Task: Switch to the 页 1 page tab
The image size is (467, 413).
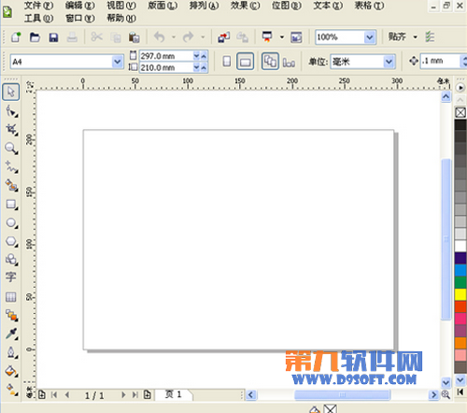Action: pos(173,394)
